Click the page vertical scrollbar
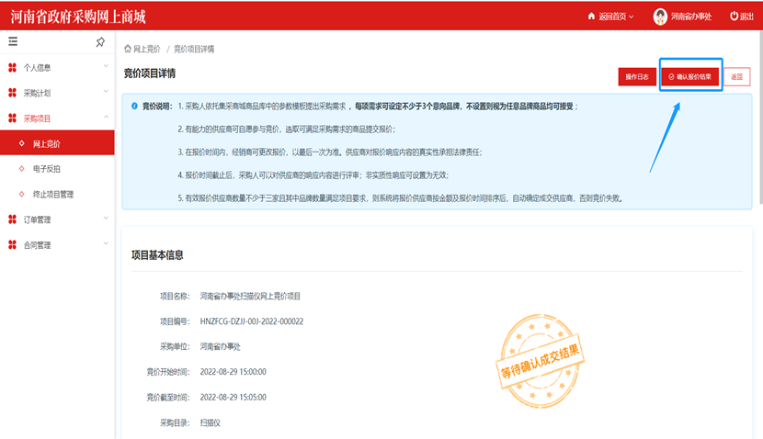 click(x=760, y=117)
